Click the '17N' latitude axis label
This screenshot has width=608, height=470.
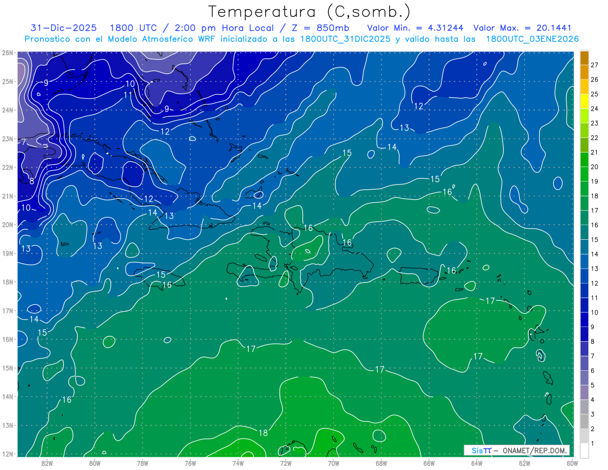click(x=7, y=311)
